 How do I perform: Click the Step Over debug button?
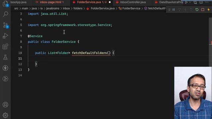[x=180, y=10]
